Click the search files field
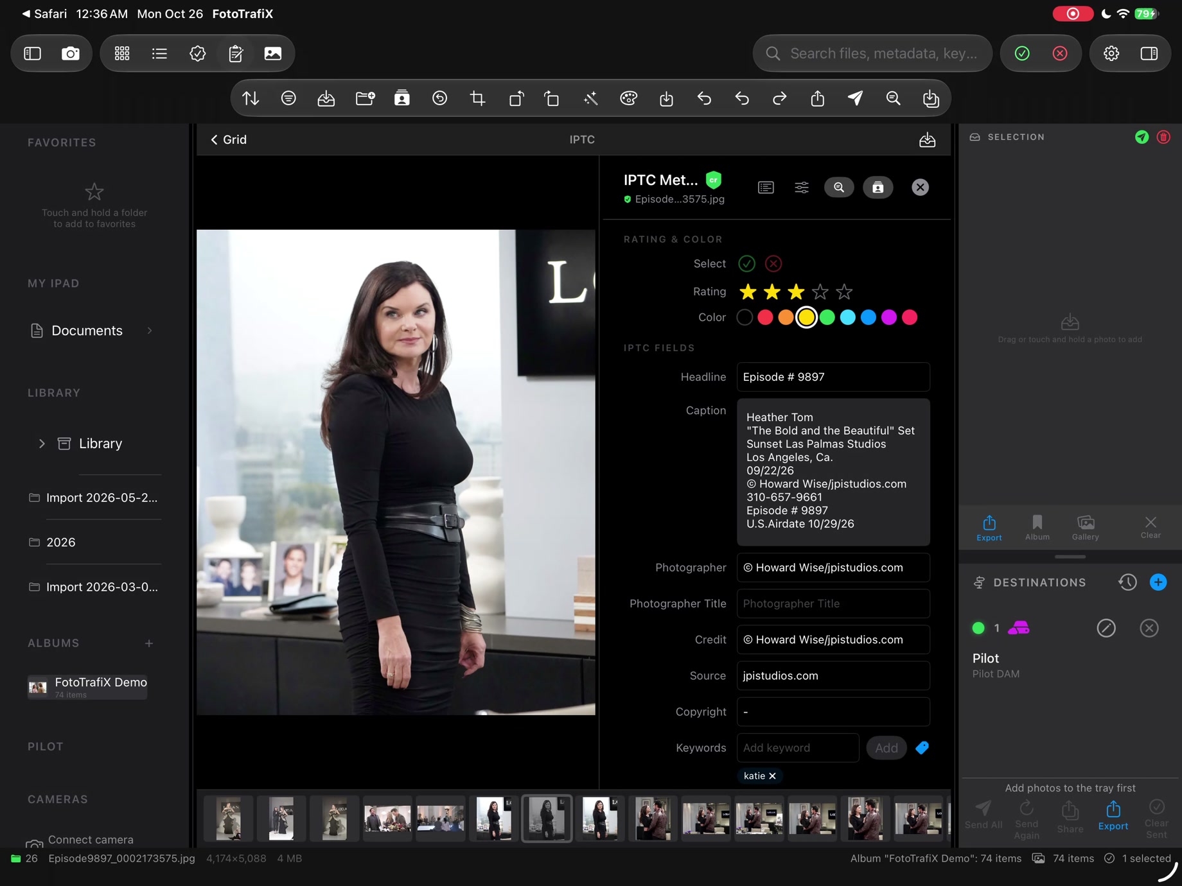 [872, 53]
